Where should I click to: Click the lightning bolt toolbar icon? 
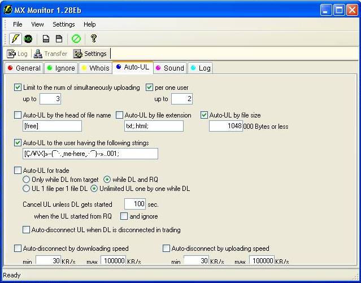(15, 38)
